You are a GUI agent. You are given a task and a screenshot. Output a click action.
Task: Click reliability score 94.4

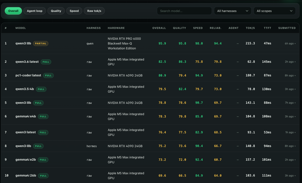point(218,44)
